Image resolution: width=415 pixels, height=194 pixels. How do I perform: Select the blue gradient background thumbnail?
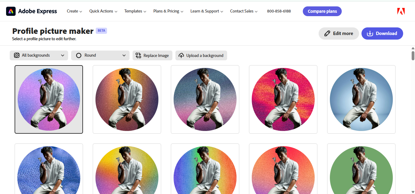click(x=361, y=99)
